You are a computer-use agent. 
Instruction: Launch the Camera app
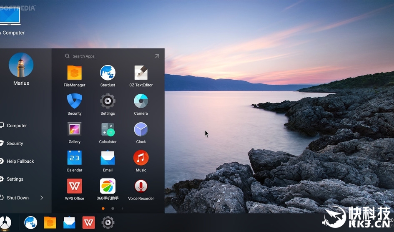point(141,101)
